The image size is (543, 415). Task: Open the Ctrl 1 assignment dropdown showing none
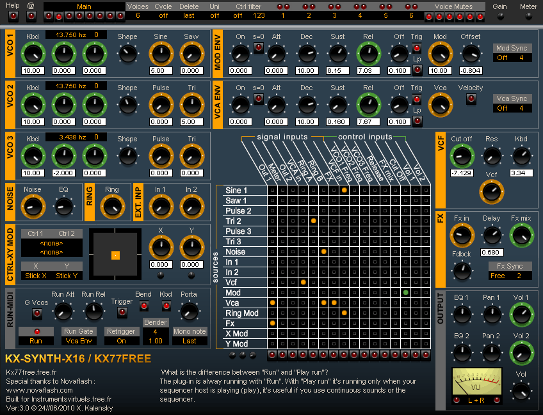(51, 243)
